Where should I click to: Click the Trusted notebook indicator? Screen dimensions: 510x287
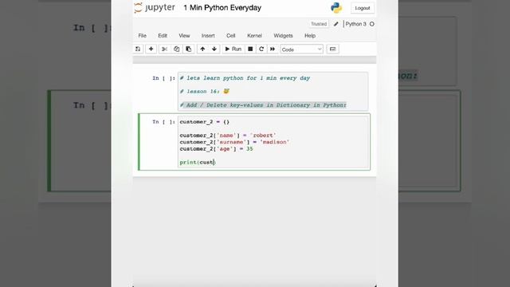[x=319, y=24]
